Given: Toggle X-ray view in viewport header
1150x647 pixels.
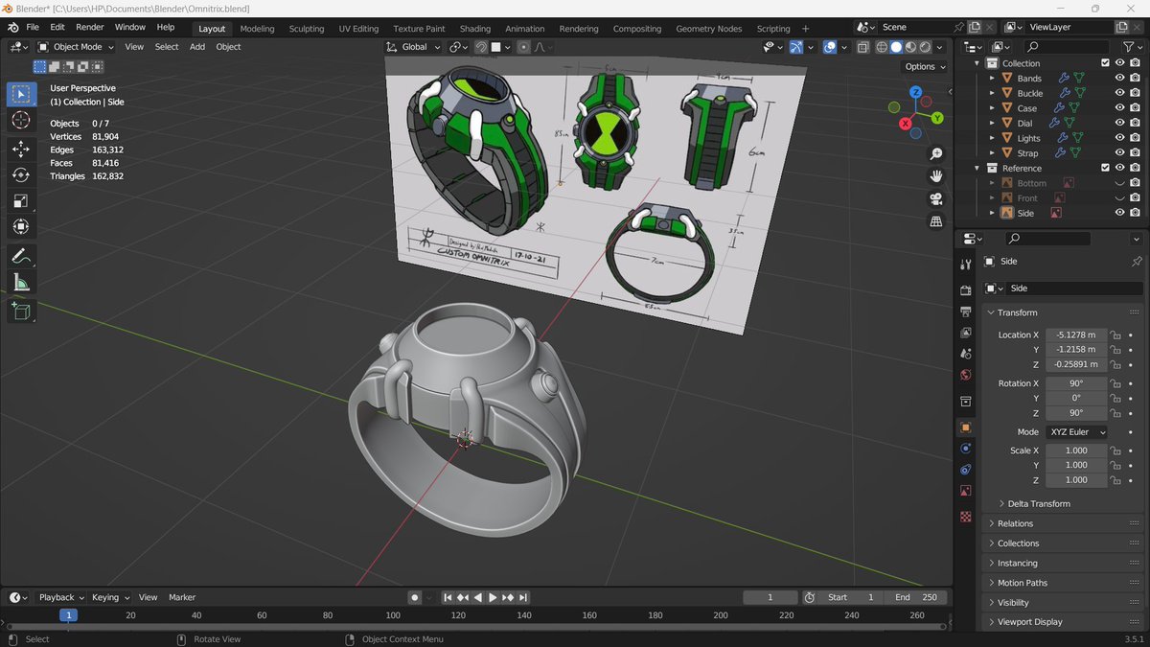Looking at the screenshot, I should coord(862,47).
